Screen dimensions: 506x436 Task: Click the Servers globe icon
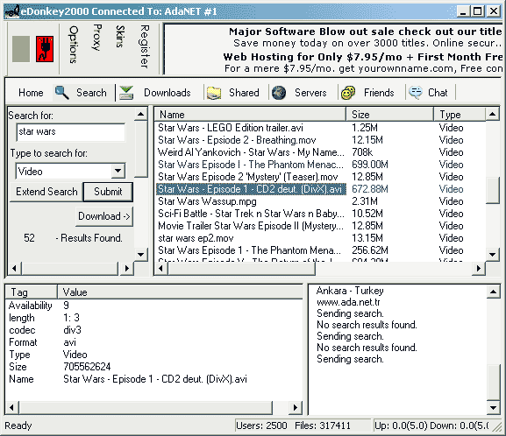point(279,93)
